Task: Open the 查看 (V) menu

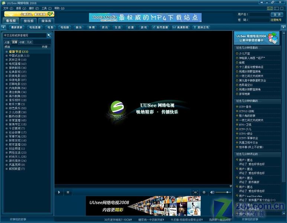Action: [21, 8]
